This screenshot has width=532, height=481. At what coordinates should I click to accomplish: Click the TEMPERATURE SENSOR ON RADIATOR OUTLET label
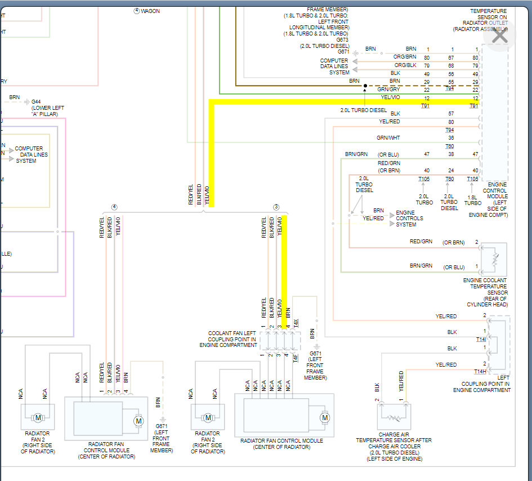[480, 20]
